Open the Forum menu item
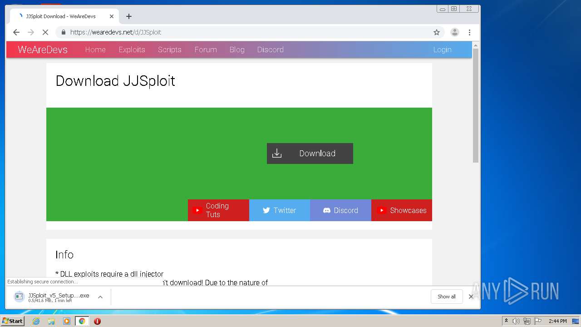 [x=206, y=50]
